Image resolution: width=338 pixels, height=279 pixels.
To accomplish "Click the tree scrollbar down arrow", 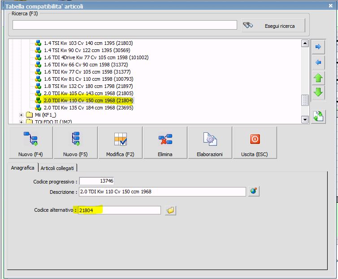I will [x=305, y=120].
